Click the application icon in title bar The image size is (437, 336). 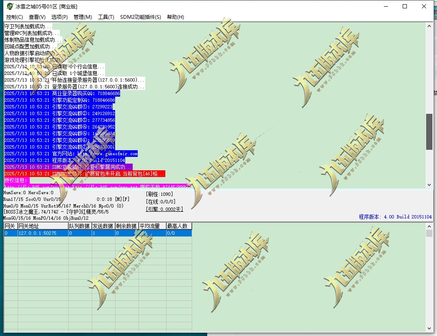tap(10, 6)
